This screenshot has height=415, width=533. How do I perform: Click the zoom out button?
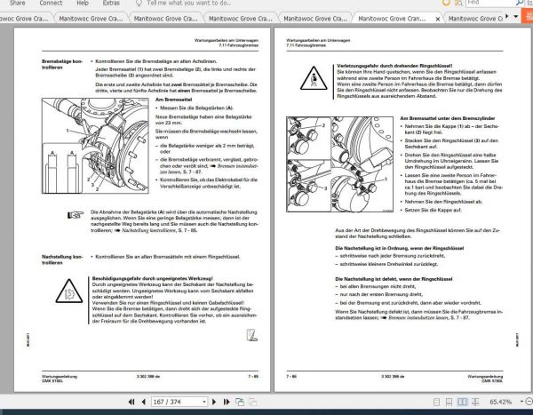[529, 402]
